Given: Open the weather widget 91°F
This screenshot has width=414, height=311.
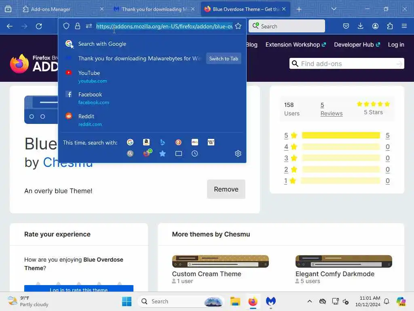Looking at the screenshot, I should [28, 301].
